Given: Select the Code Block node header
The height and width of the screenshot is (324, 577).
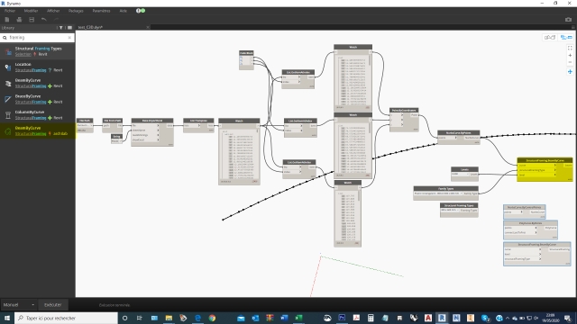Looking at the screenshot, I should pyautogui.click(x=246, y=53).
